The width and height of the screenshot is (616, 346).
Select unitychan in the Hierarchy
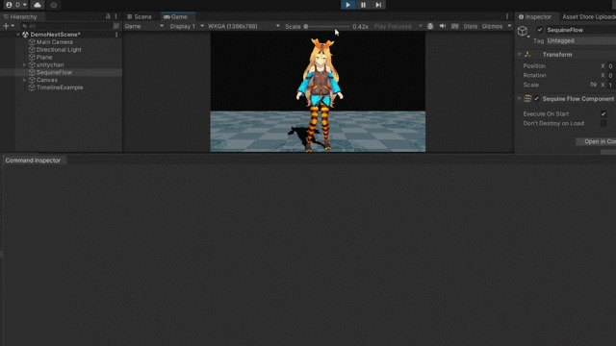coord(50,64)
